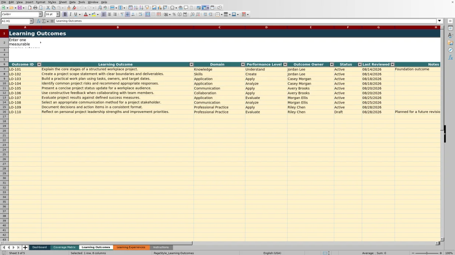The width and height of the screenshot is (455, 255).
Task: Toggle Wrap Text button
Action: pyautogui.click(x=140, y=14)
